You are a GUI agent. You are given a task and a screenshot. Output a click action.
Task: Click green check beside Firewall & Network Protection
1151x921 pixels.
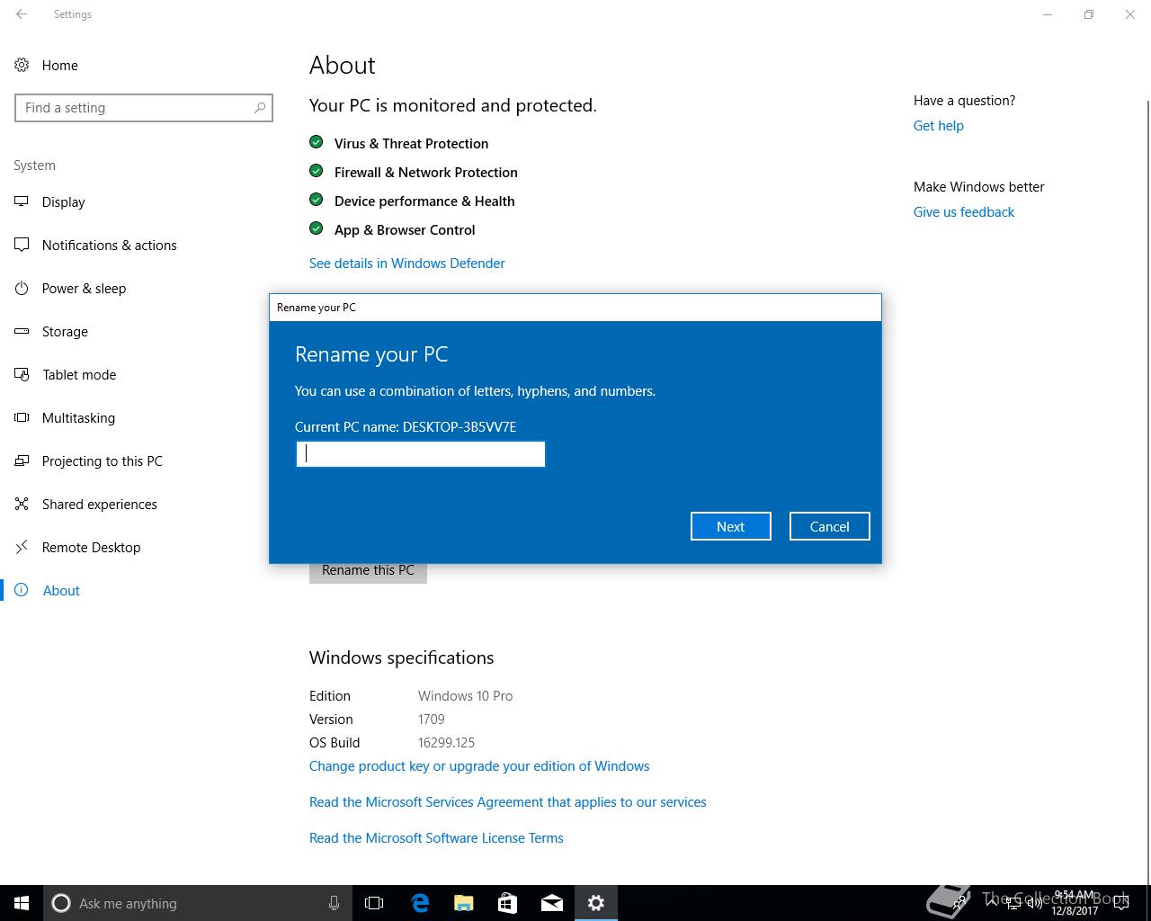[316, 171]
